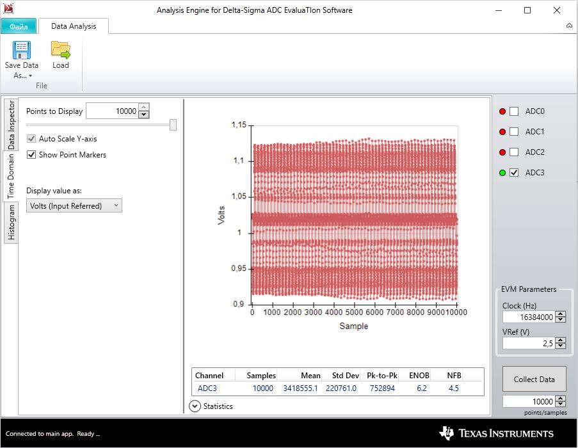Decrease VRef (V) with down arrow
Image resolution: width=578 pixels, height=448 pixels.
pos(561,346)
